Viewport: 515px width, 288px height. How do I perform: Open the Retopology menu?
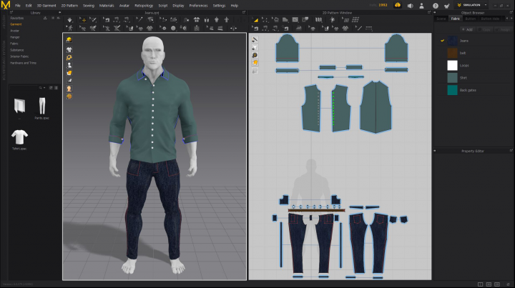[144, 5]
